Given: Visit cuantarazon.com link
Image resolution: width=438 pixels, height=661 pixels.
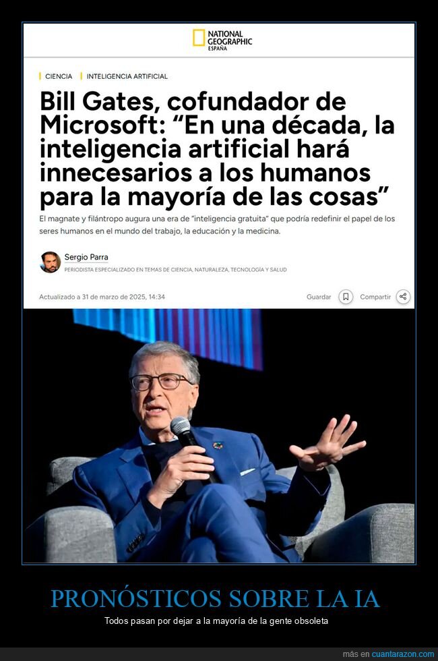Looking at the screenshot, I should [403, 654].
